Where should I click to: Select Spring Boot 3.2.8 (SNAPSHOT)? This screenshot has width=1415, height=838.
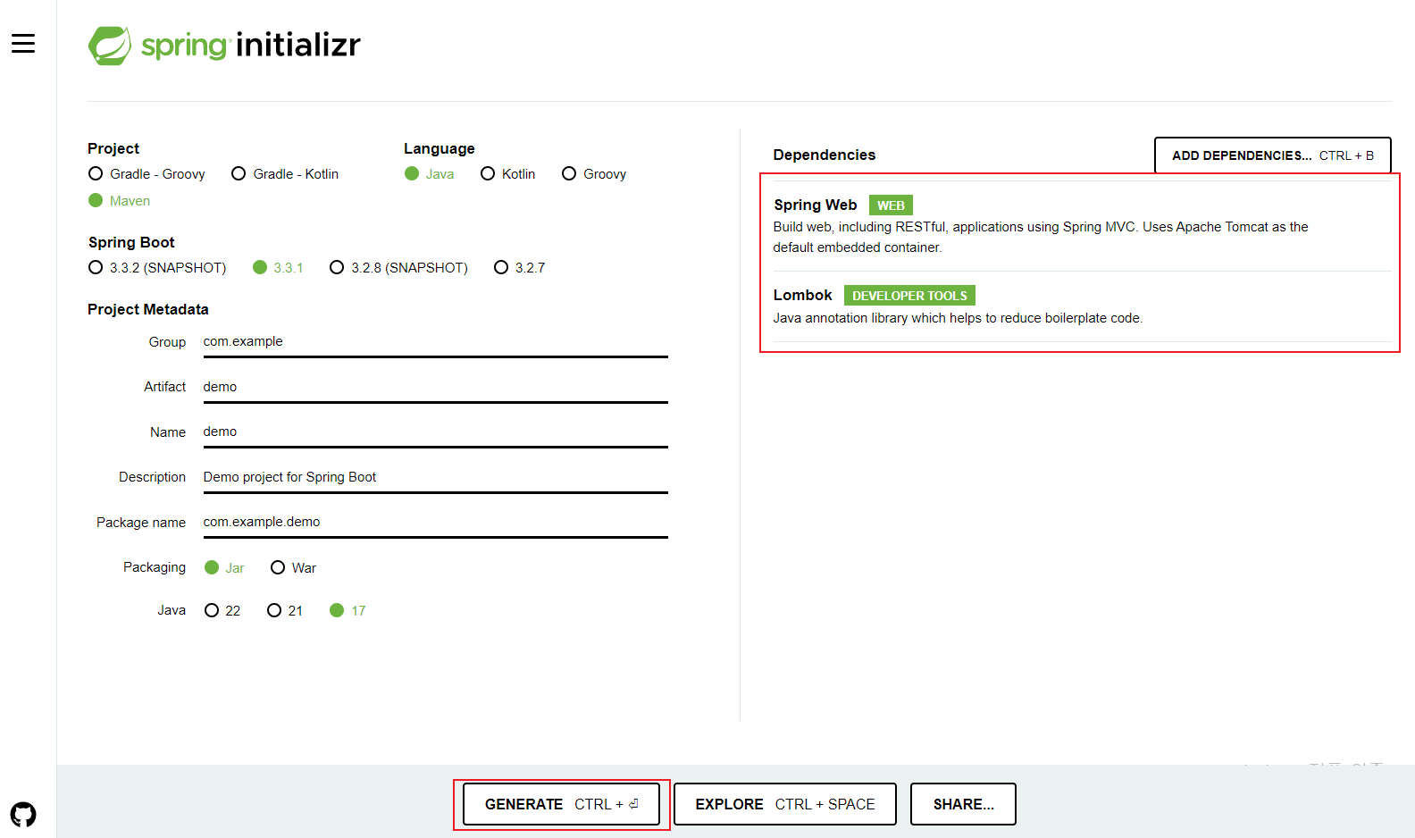[x=399, y=268]
